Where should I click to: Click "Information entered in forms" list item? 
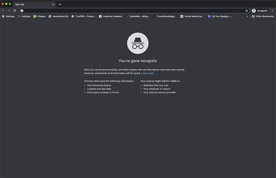(x=103, y=92)
